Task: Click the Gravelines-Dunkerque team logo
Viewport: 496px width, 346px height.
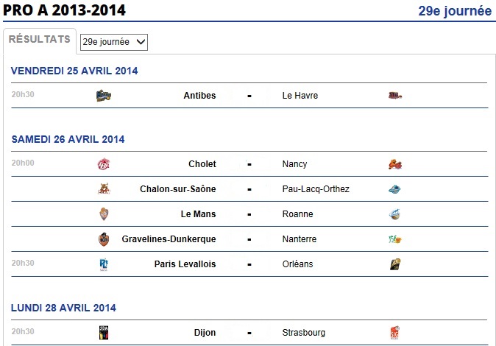Action: tap(104, 239)
